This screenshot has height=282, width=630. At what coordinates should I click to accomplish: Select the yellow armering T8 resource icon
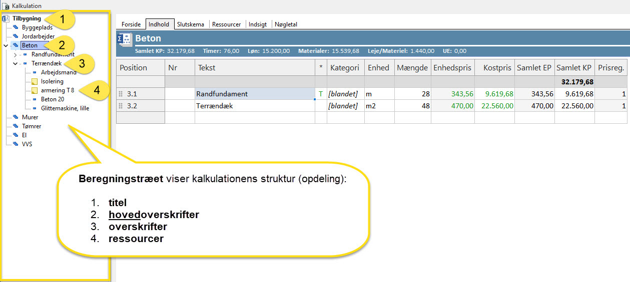point(35,90)
